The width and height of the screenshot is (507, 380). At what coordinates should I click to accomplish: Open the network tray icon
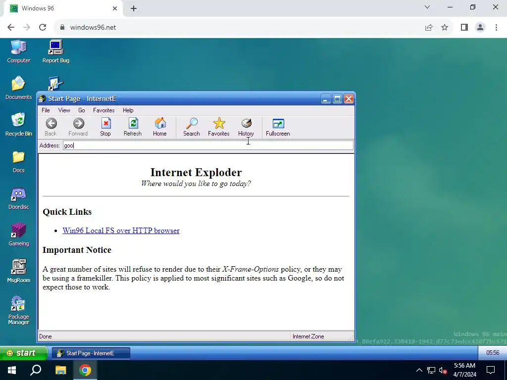431,370
